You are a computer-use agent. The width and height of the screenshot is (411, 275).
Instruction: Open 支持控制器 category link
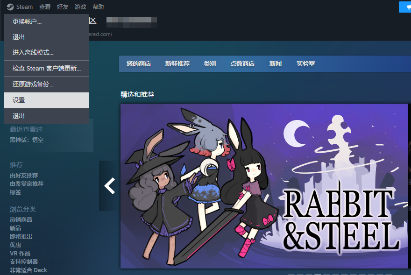click(x=24, y=261)
